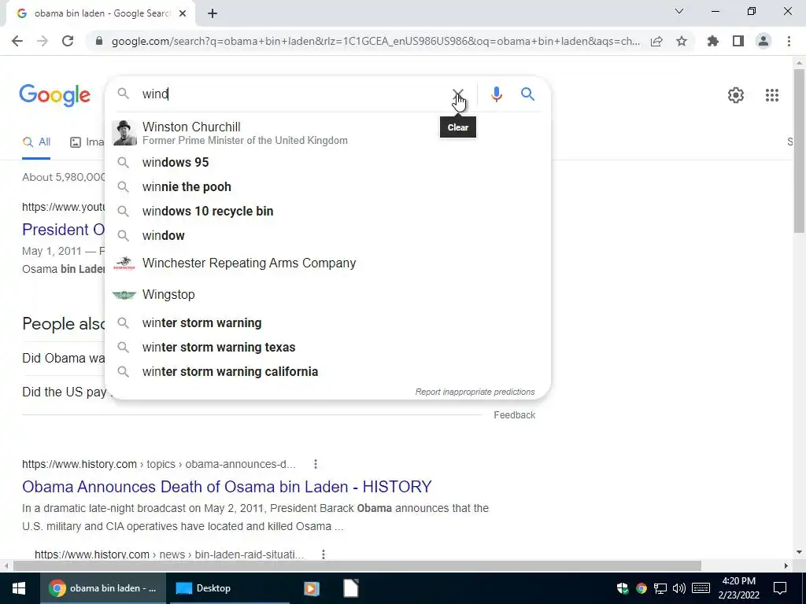Viewport: 806px width, 604px height.
Task: Submit search with blue magnifier icon
Action: pyautogui.click(x=527, y=94)
